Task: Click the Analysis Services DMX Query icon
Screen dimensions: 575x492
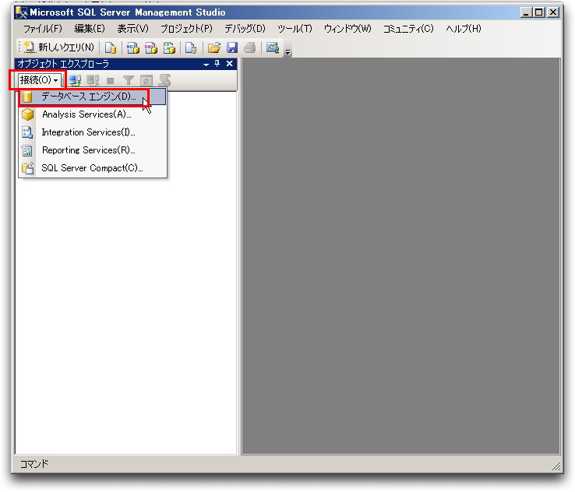Action: 151,47
